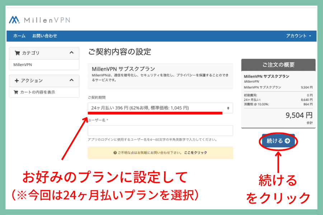Viewport: 323px width, 215px height.
Task: Click the ご注文の概要 header
Action: point(278,65)
